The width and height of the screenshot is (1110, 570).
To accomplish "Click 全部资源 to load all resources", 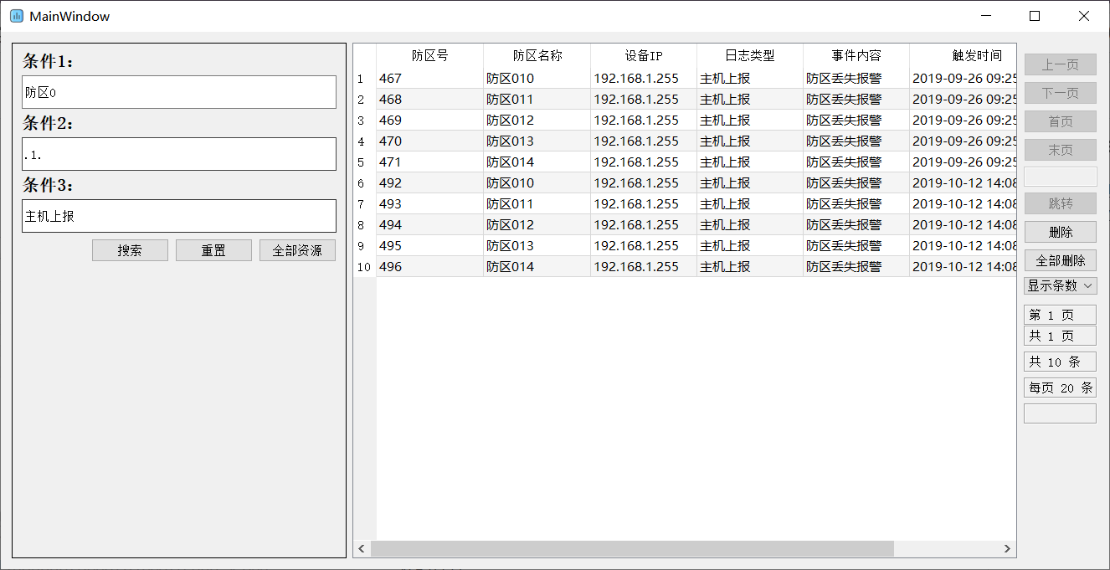I will coord(297,249).
